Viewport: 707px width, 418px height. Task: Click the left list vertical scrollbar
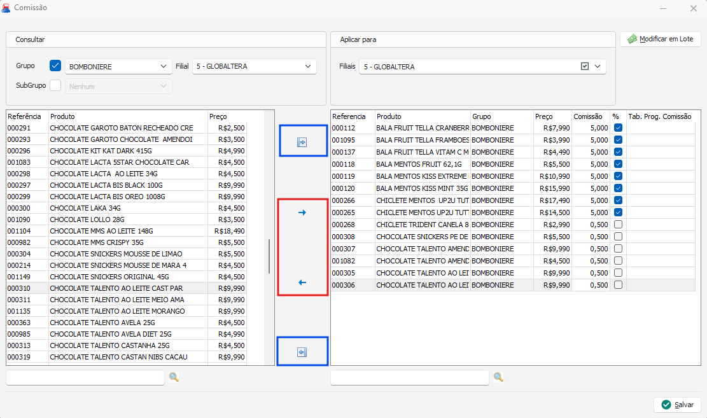tap(269, 256)
